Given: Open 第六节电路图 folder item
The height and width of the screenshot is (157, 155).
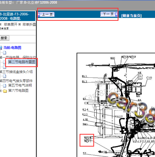Looking at the screenshot, I should click(18, 90).
